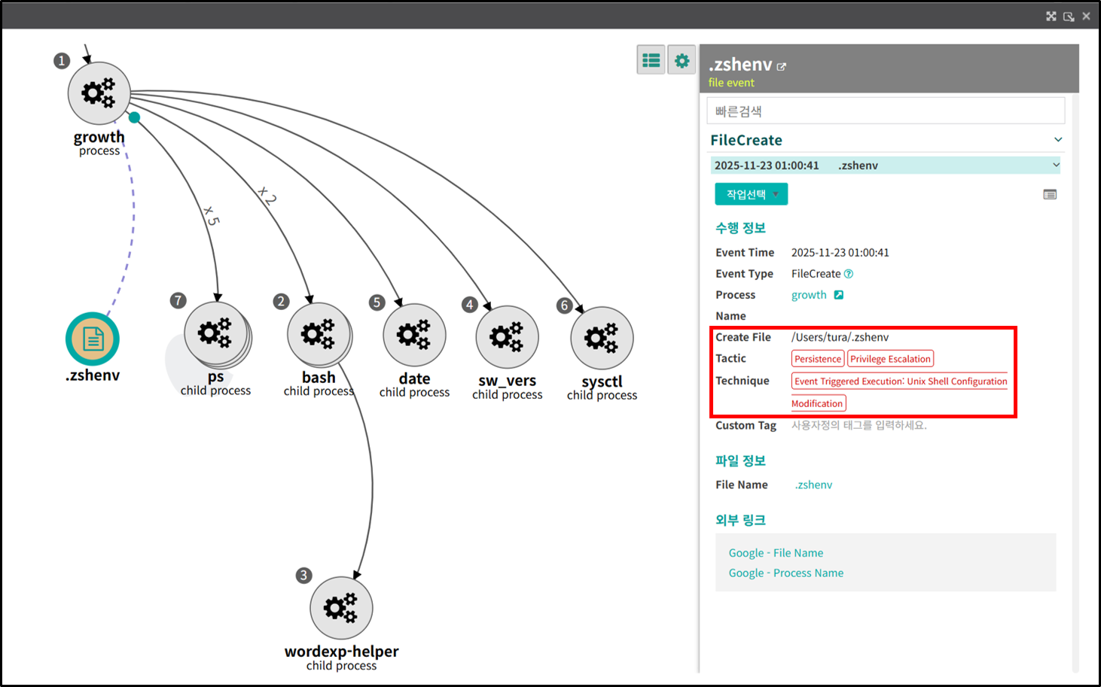This screenshot has height=687, width=1101.
Task: Select the bash child process node
Action: 319,334
